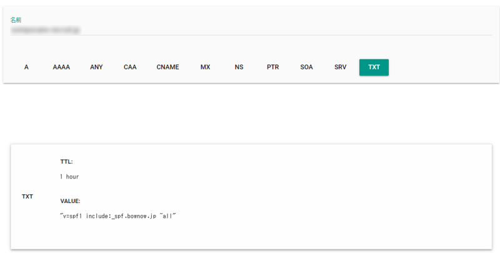Click the SPF value text v=spf1 include:_spf.bownow.jp
Screen dimensions: 500x253
pyautogui.click(x=118, y=216)
